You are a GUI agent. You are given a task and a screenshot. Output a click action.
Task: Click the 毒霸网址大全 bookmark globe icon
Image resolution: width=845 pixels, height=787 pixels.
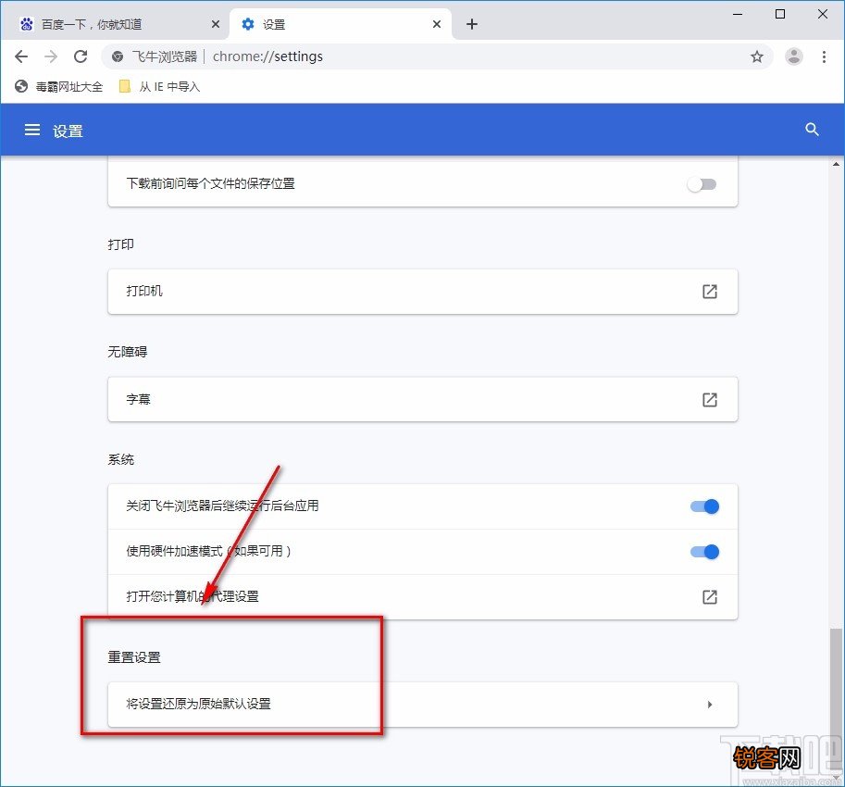(x=21, y=86)
